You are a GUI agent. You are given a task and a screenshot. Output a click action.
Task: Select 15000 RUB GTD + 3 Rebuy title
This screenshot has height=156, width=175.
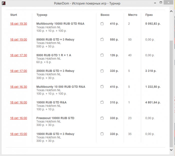click(55, 134)
